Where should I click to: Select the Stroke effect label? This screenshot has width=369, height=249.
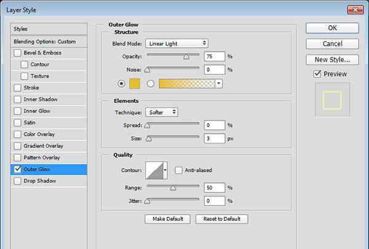31,88
